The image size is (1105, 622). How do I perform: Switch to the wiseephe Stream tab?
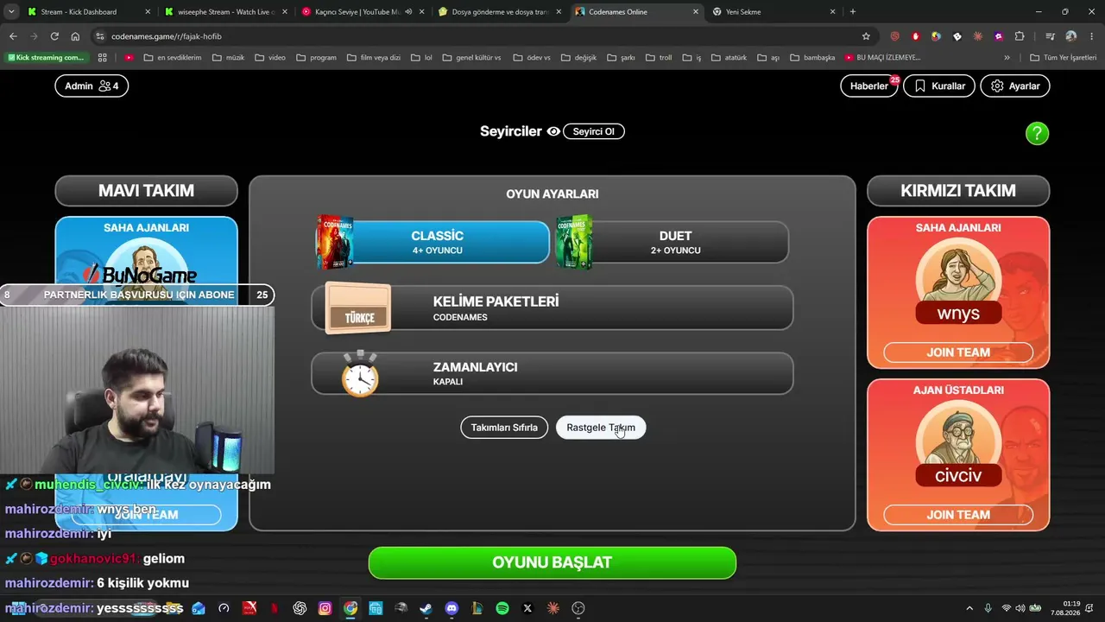coord(224,11)
